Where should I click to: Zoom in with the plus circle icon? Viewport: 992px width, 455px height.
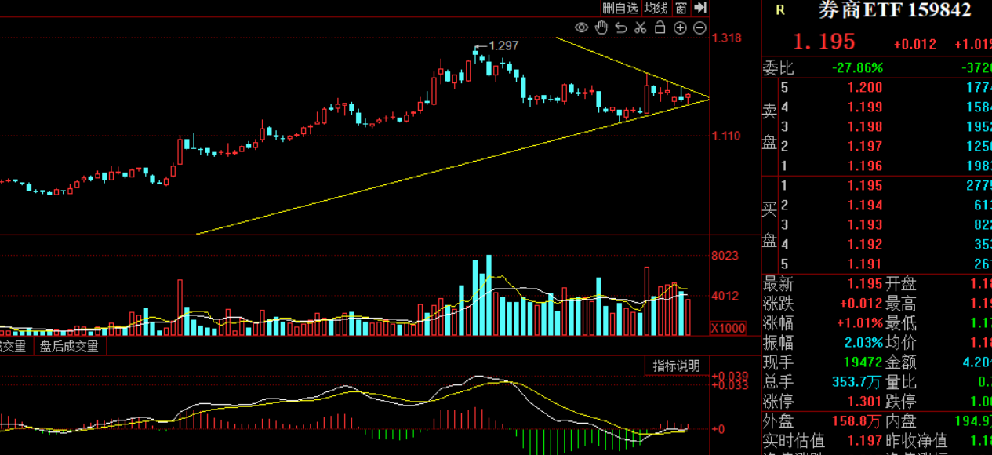click(680, 28)
